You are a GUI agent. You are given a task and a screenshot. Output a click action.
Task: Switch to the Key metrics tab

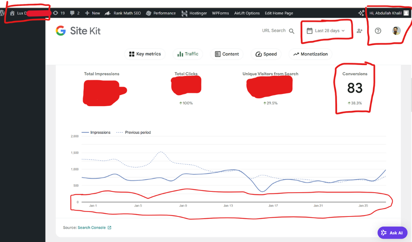pos(145,54)
